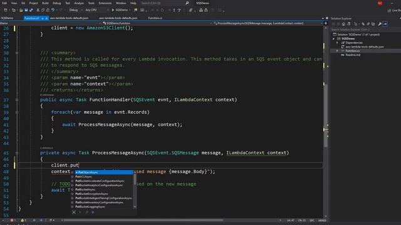Click the Undo arrow icon
The width and height of the screenshot is (401, 225).
click(x=53, y=10)
